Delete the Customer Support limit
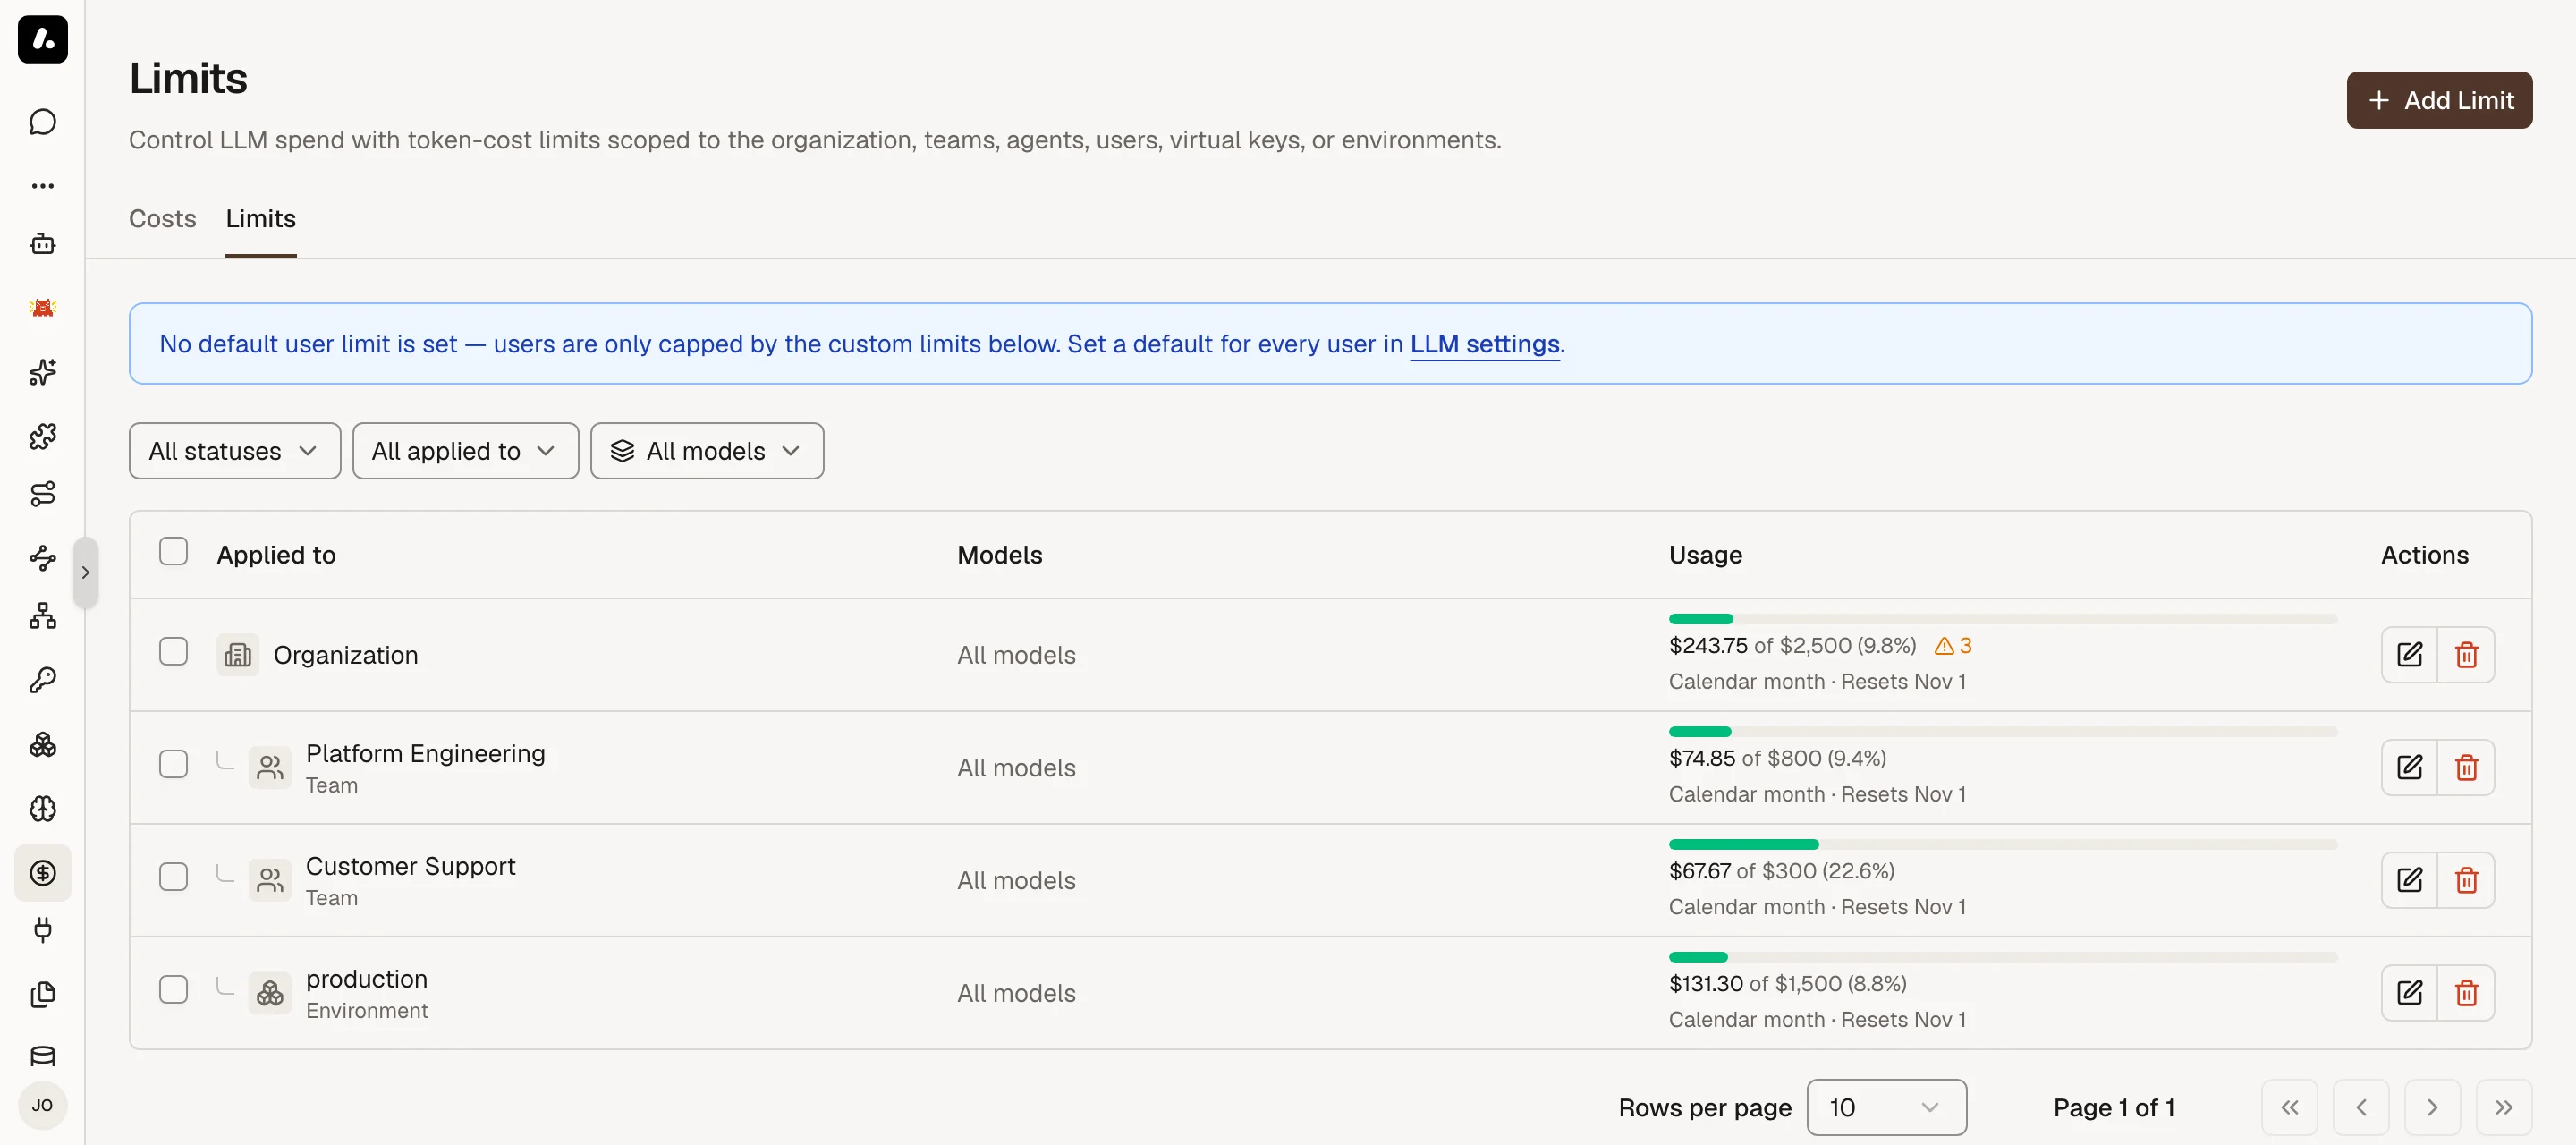2576x1145 pixels. pos(2466,881)
